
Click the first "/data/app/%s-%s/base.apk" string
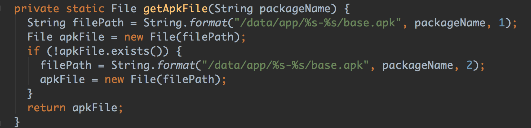[x=318, y=23]
